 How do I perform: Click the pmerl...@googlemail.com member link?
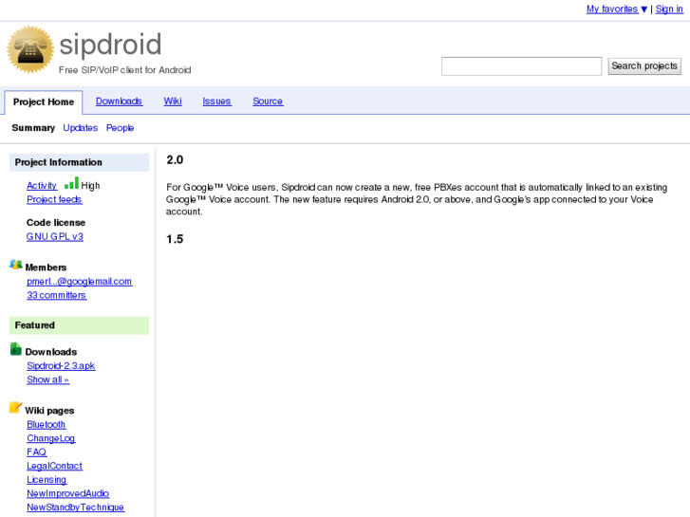pyautogui.click(x=79, y=282)
